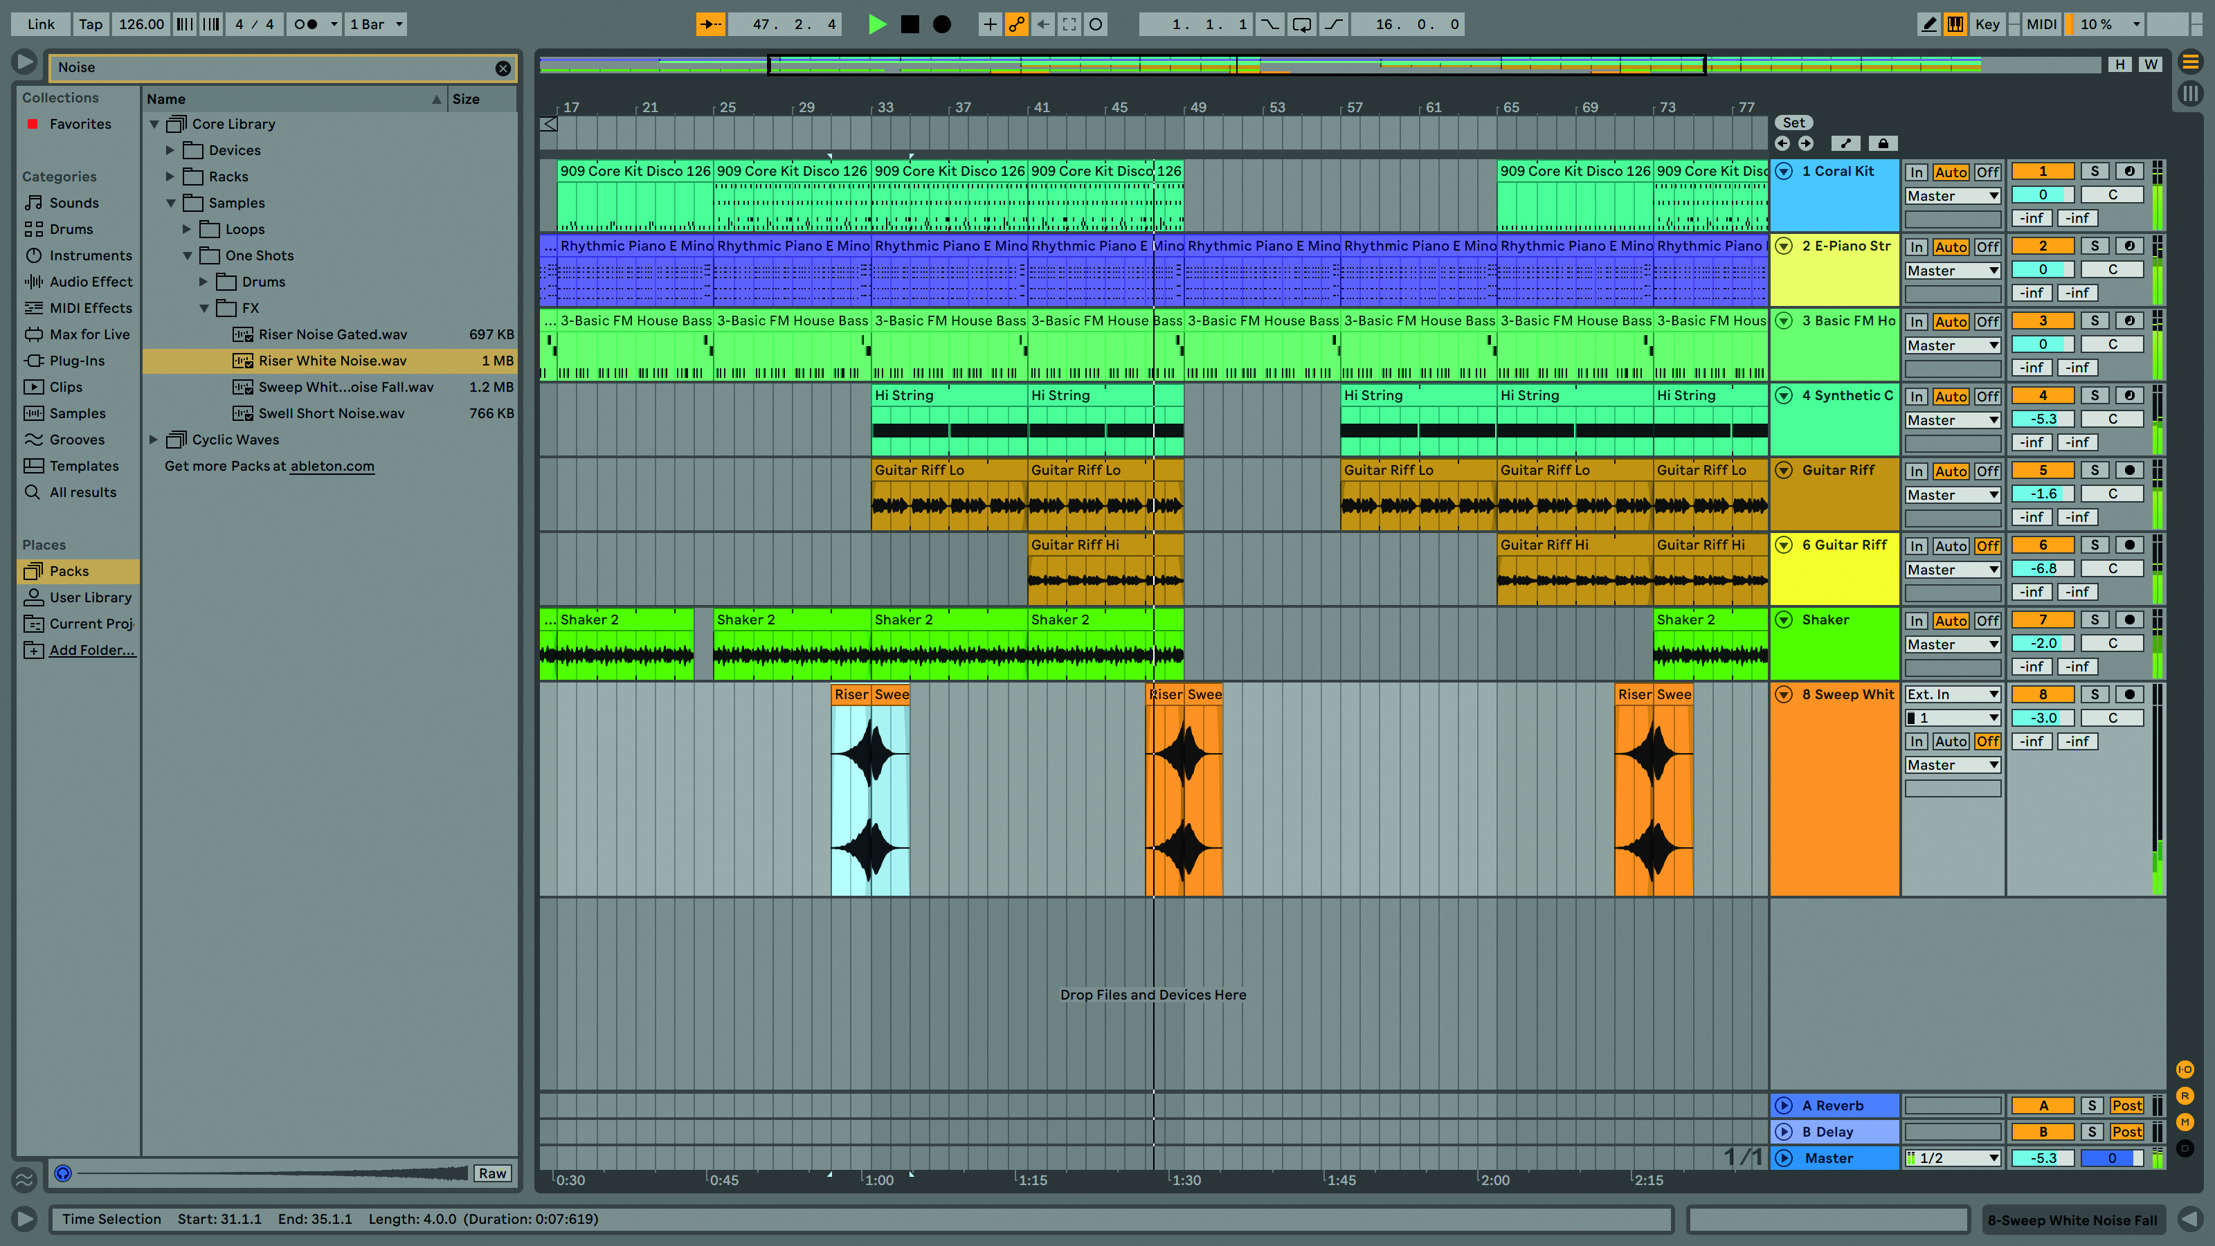This screenshot has width=2215, height=1246.
Task: Toggle Raw preview button
Action: [x=493, y=1174]
